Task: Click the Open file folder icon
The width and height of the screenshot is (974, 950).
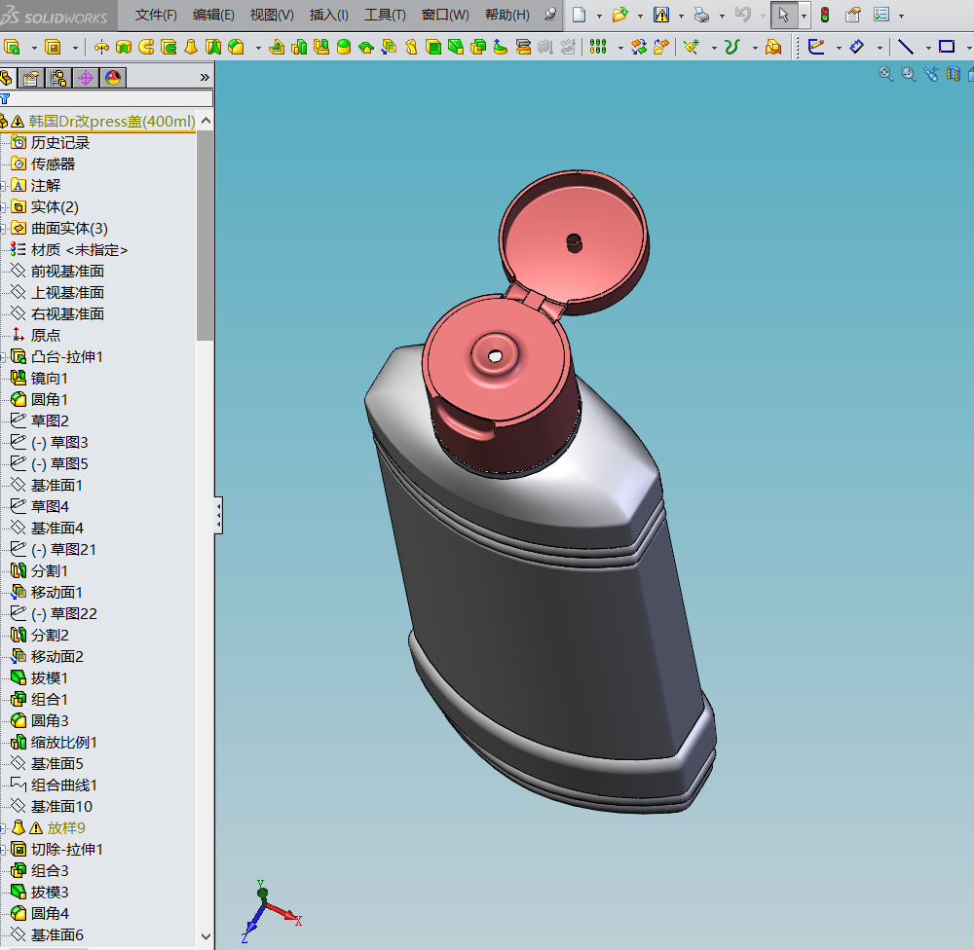Action: pyautogui.click(x=619, y=15)
